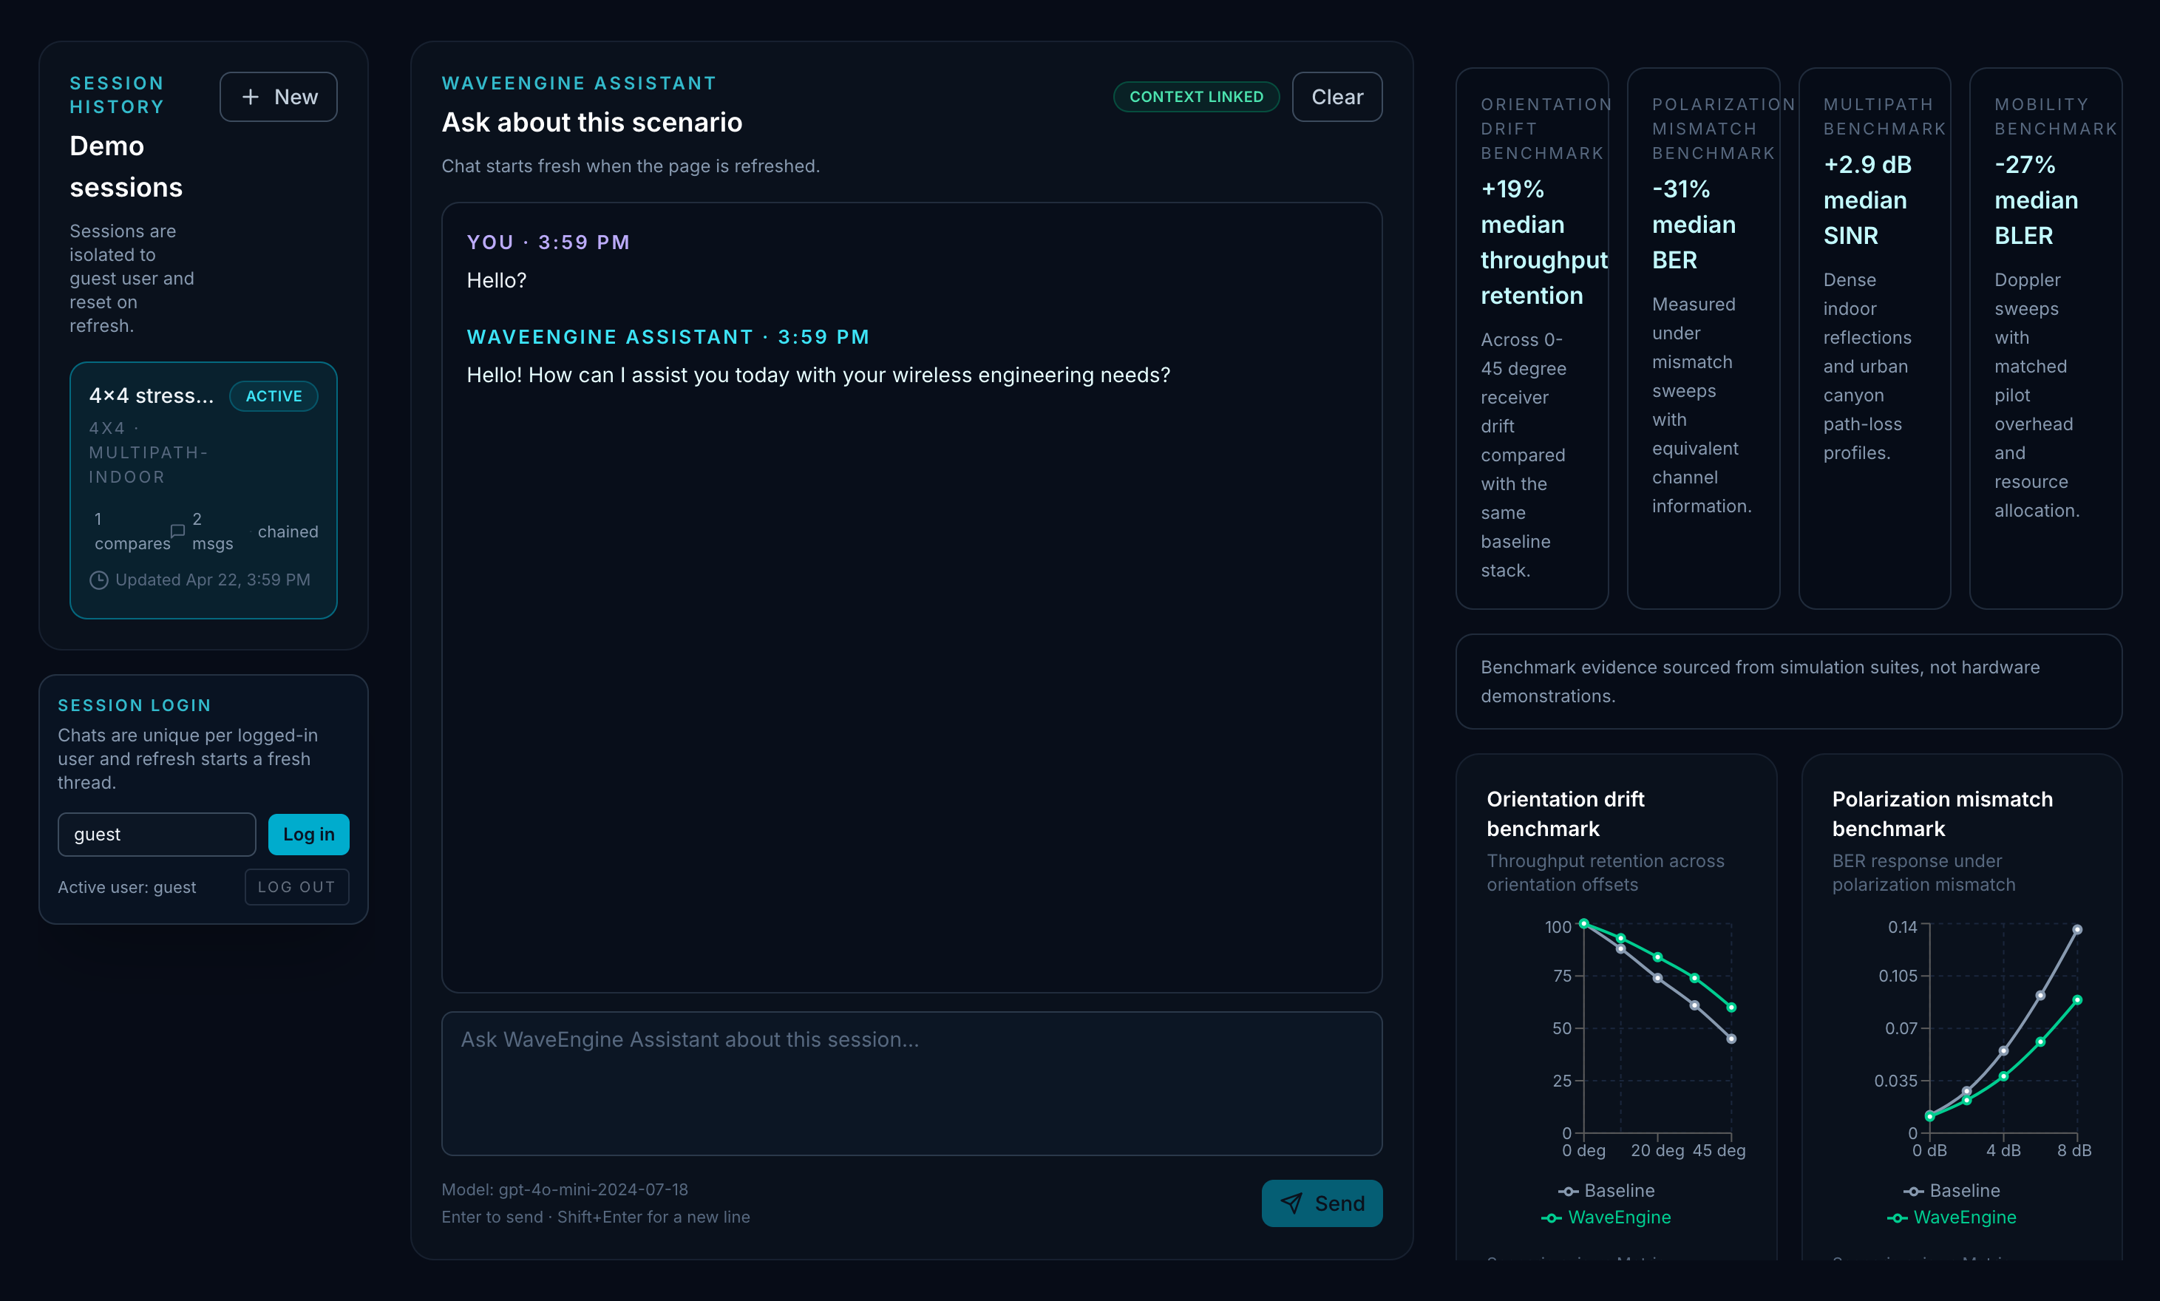Click 'Model: gpt-4o-mini-2024-07-18' text
This screenshot has height=1301, width=2160.
[x=565, y=1189]
